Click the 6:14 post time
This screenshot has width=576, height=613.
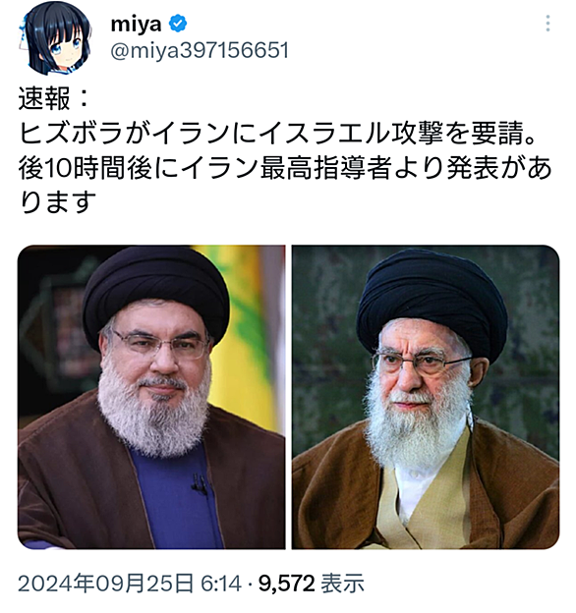point(221,584)
